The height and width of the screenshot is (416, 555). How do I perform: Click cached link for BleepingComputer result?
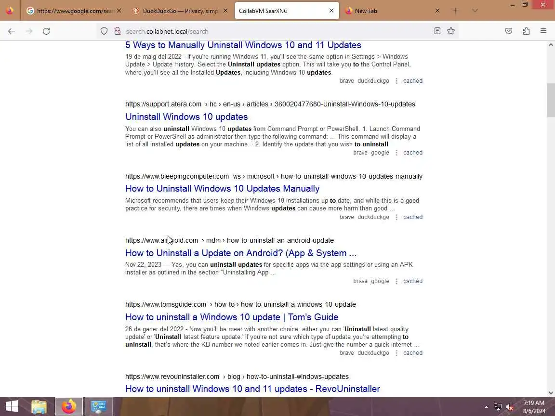(x=413, y=217)
